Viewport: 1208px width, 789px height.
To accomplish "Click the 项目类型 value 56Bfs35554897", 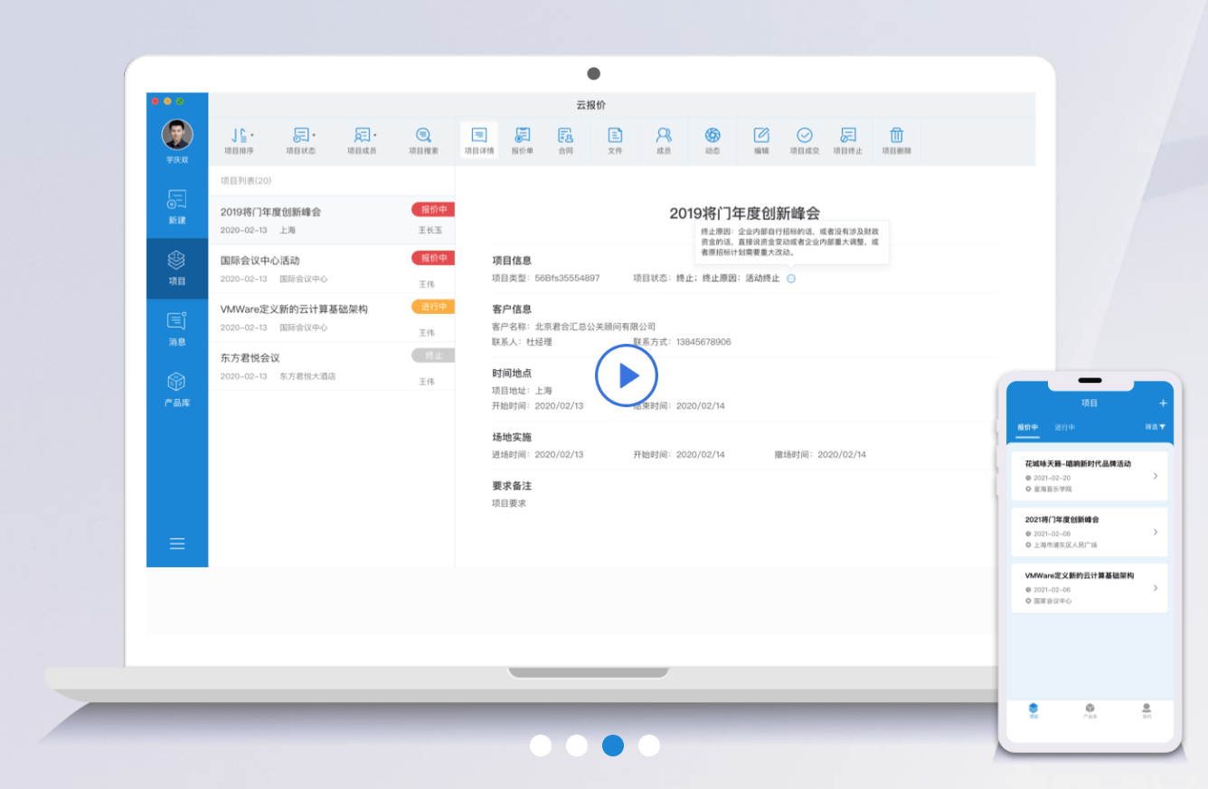I will tap(567, 278).
